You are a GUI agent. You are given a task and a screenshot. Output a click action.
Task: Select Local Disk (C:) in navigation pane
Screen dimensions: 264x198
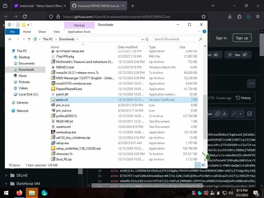(x=28, y=94)
